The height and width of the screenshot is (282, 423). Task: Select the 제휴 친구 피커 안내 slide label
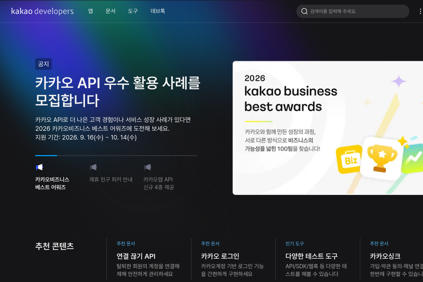(x=111, y=179)
